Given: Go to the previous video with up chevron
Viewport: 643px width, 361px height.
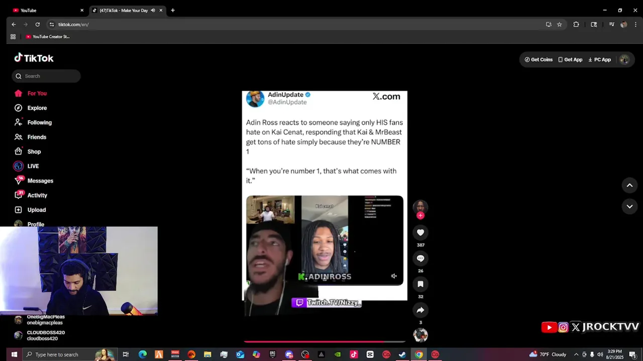Looking at the screenshot, I should click(629, 186).
